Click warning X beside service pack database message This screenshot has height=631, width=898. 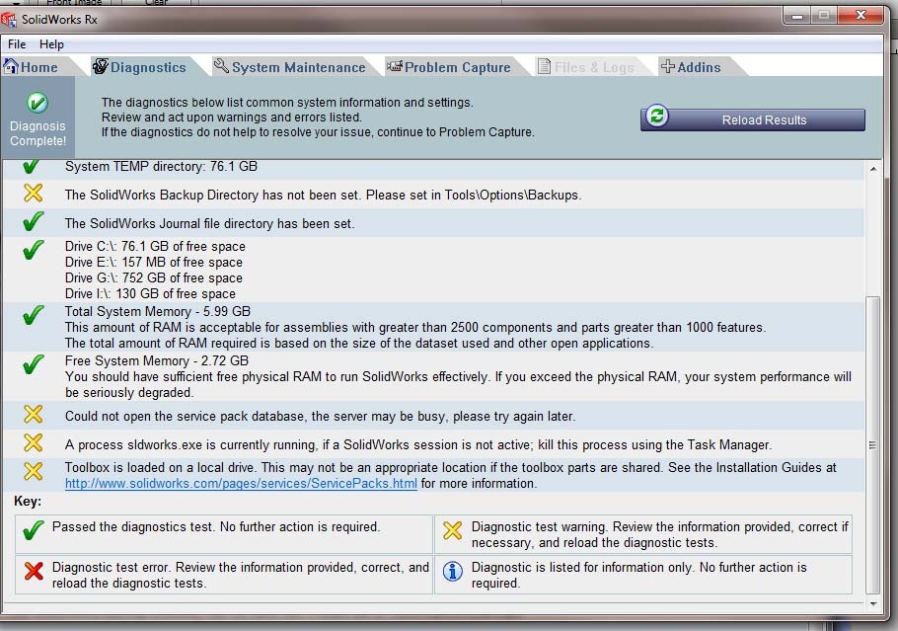(34, 414)
